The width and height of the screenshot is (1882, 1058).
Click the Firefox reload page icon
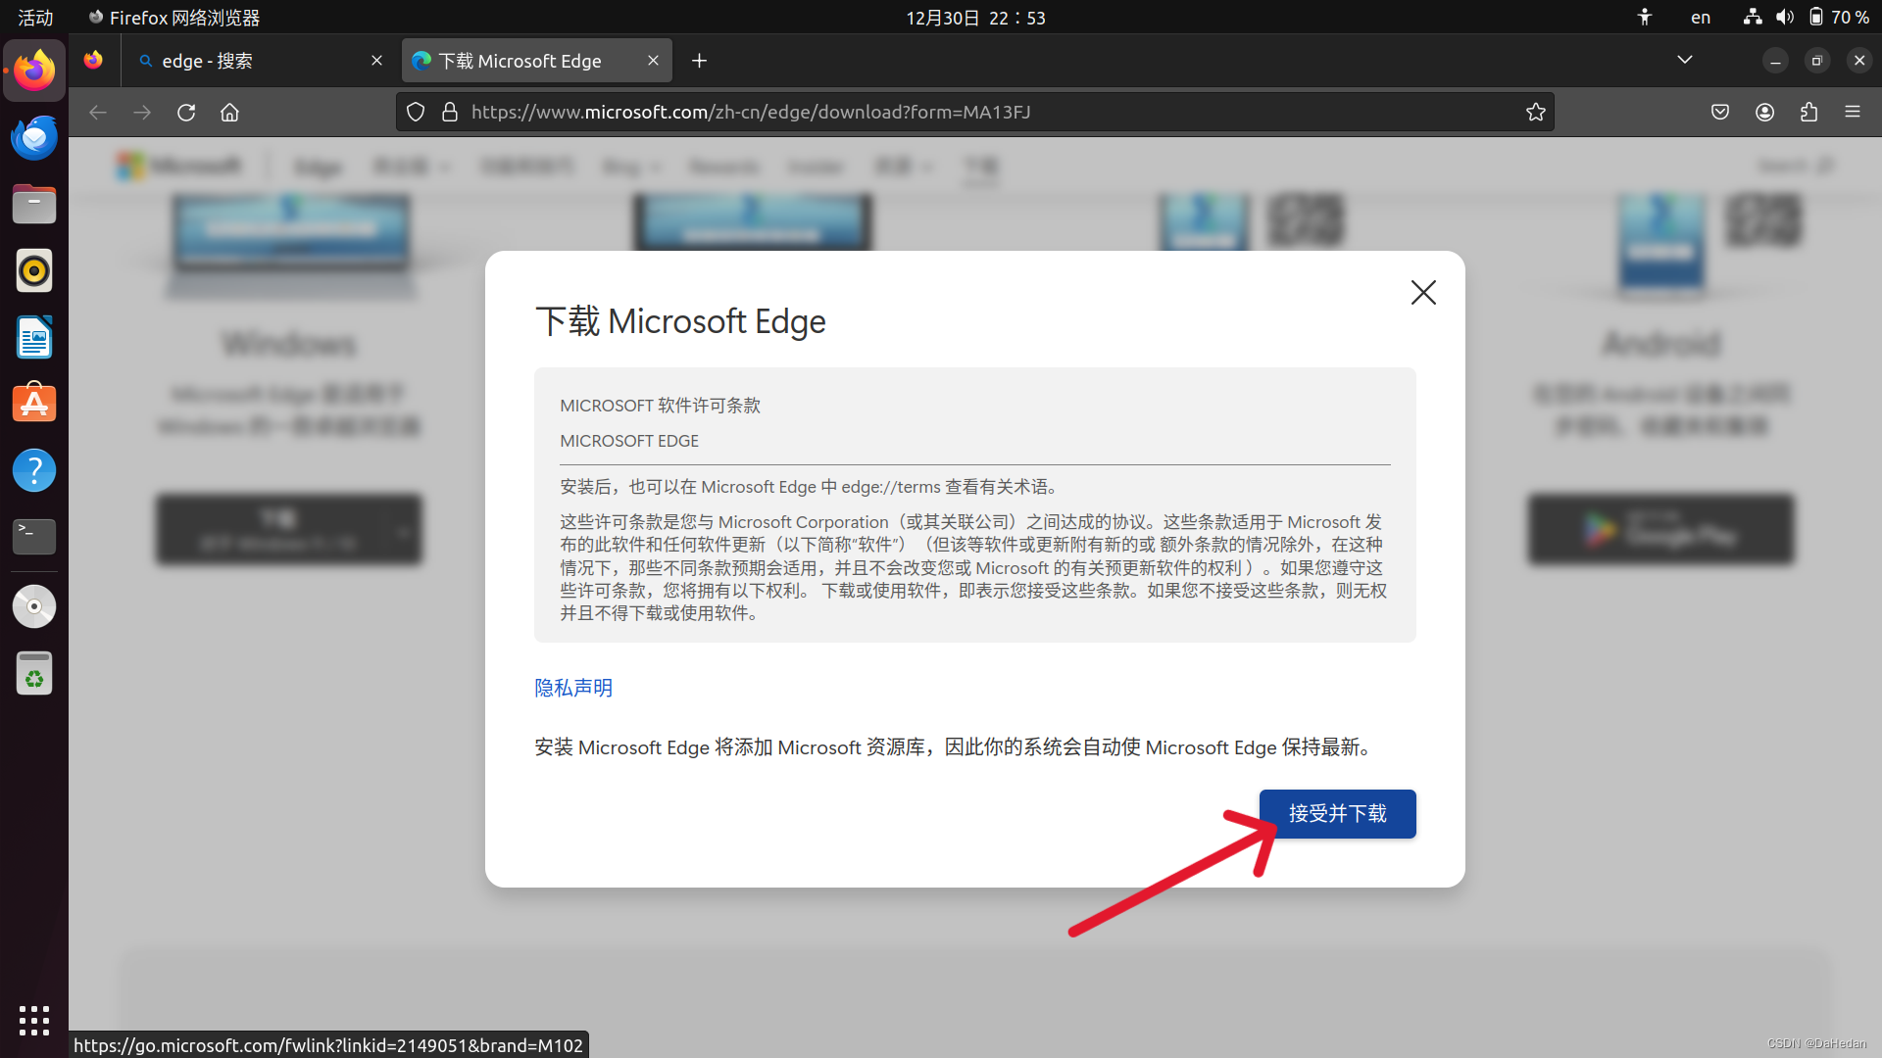click(x=186, y=113)
